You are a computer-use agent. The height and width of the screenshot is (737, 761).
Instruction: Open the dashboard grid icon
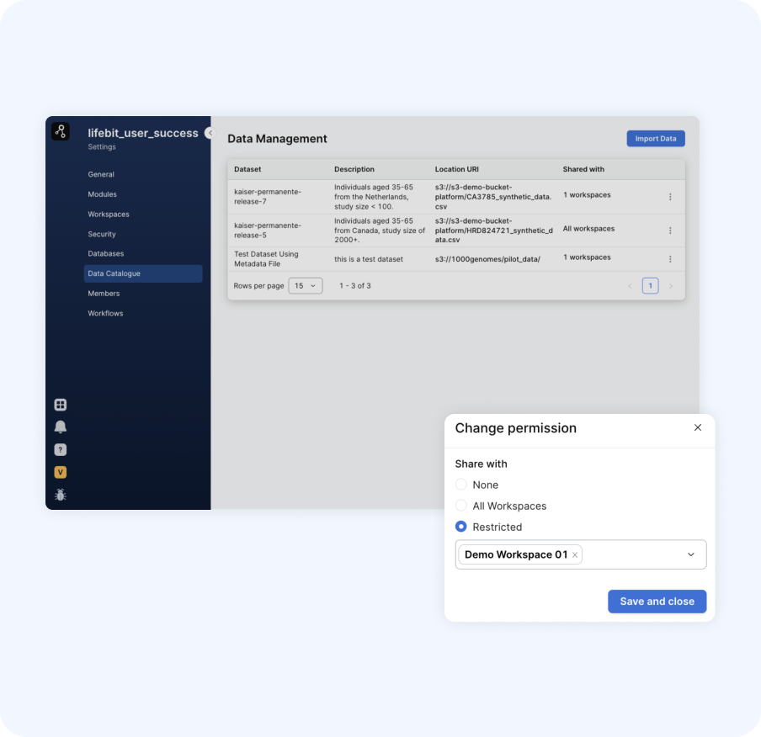(61, 405)
